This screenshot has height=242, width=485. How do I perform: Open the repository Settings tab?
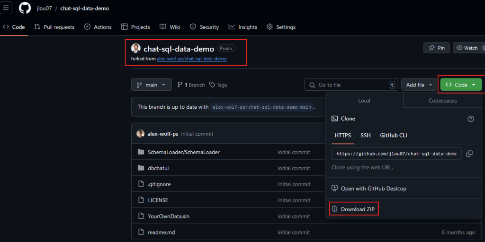tap(281, 27)
